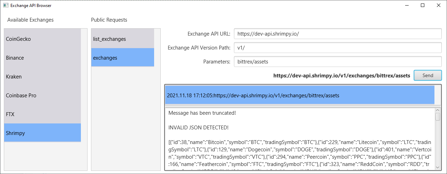Open the list_exchanges public request
This screenshot has width=447, height=174.
(122, 39)
